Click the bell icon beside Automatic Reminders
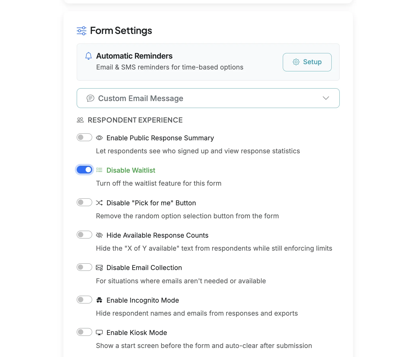The height and width of the screenshot is (357, 410). (x=88, y=56)
